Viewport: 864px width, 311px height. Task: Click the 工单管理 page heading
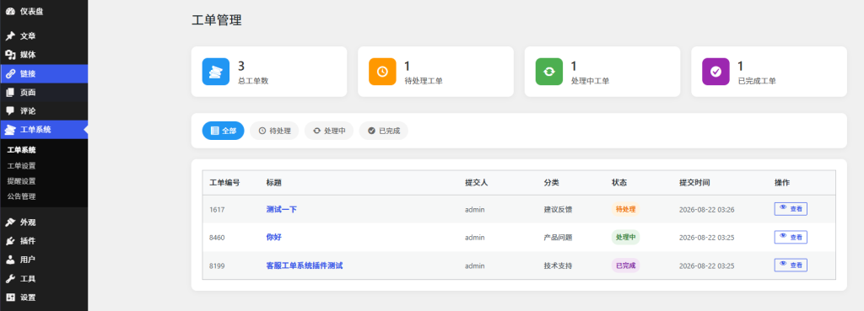(217, 20)
